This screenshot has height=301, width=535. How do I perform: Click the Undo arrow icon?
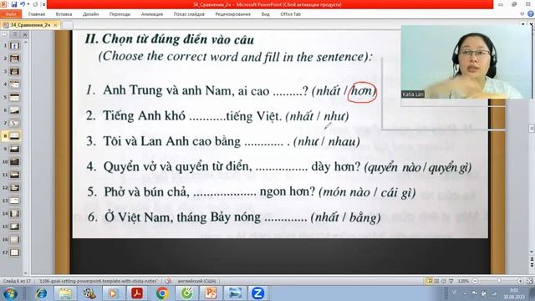(23, 4)
